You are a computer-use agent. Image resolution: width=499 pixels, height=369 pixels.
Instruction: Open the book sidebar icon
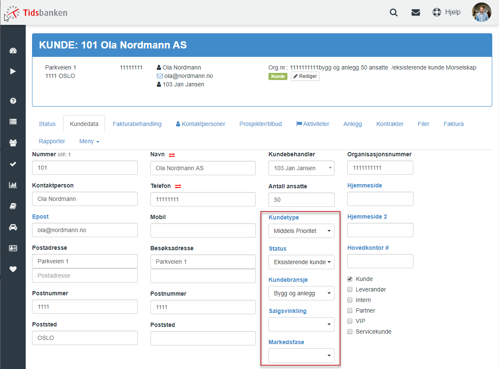(13, 206)
